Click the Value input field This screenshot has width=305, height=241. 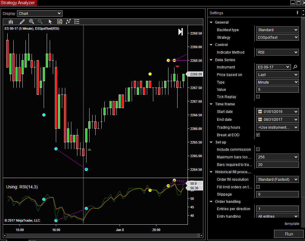277,89
